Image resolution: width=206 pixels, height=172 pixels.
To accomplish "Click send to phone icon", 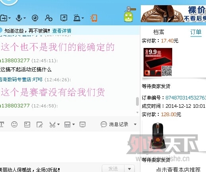I will (x=94, y=18).
